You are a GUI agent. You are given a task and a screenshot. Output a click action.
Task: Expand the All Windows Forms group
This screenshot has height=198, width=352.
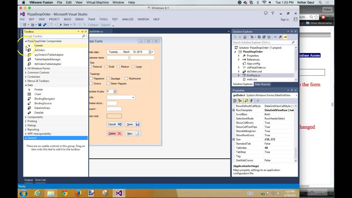[26, 68]
